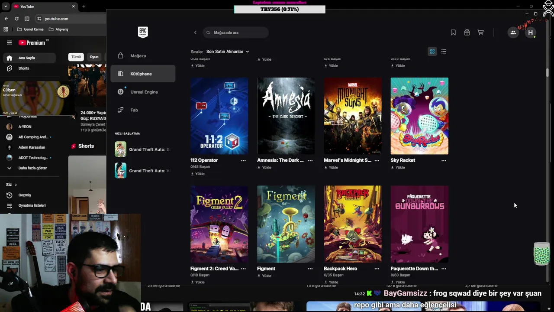The image size is (554, 312).
Task: Open options menu for Amnesia: The Dark Descent
Action: (x=310, y=160)
